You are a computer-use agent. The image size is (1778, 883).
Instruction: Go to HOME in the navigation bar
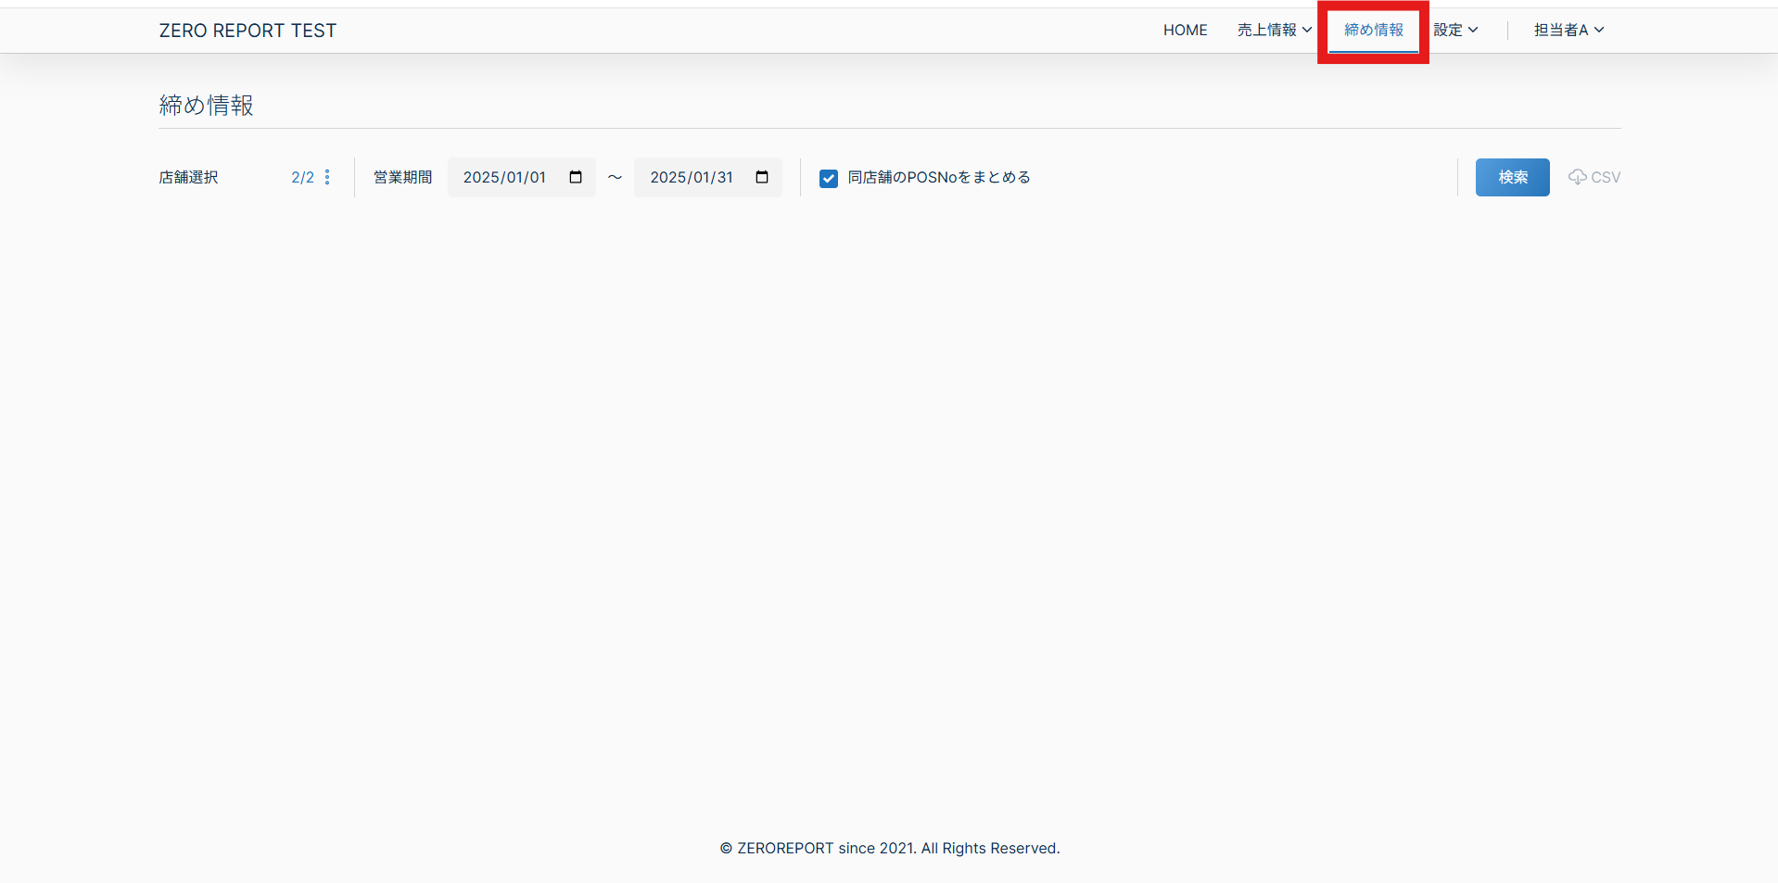click(x=1185, y=30)
